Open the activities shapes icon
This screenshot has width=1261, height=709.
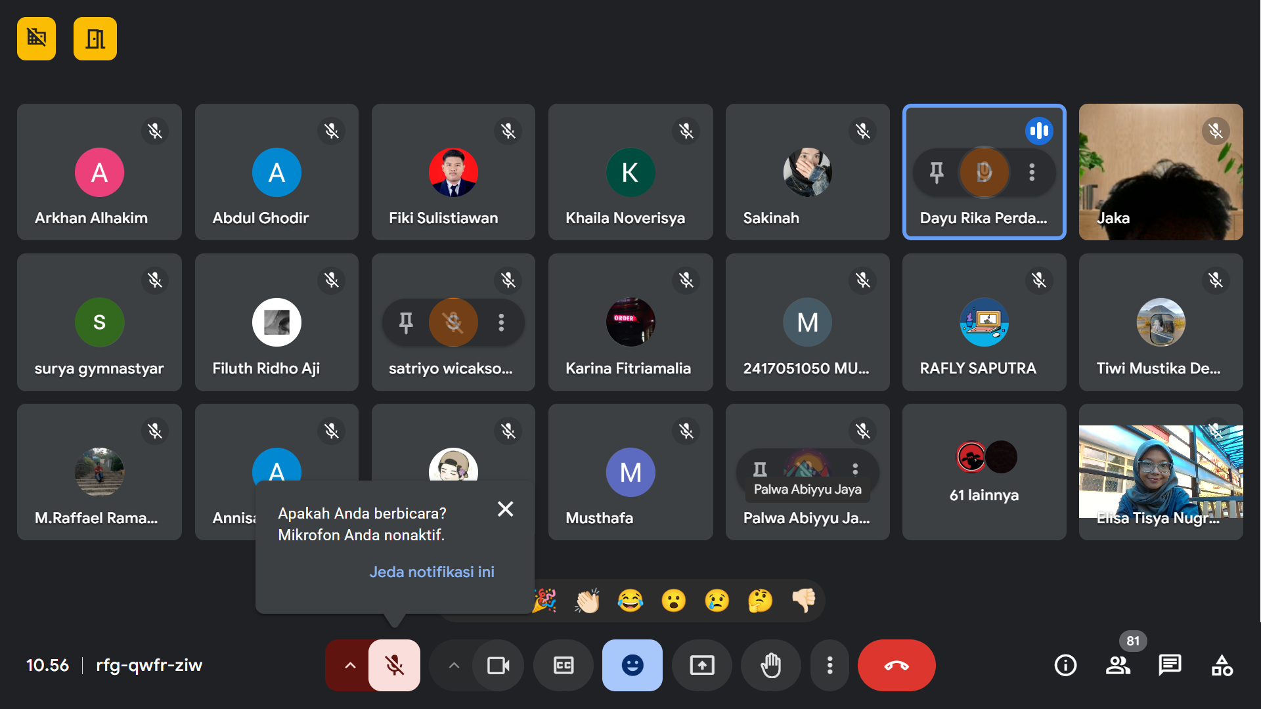pos(1222,665)
